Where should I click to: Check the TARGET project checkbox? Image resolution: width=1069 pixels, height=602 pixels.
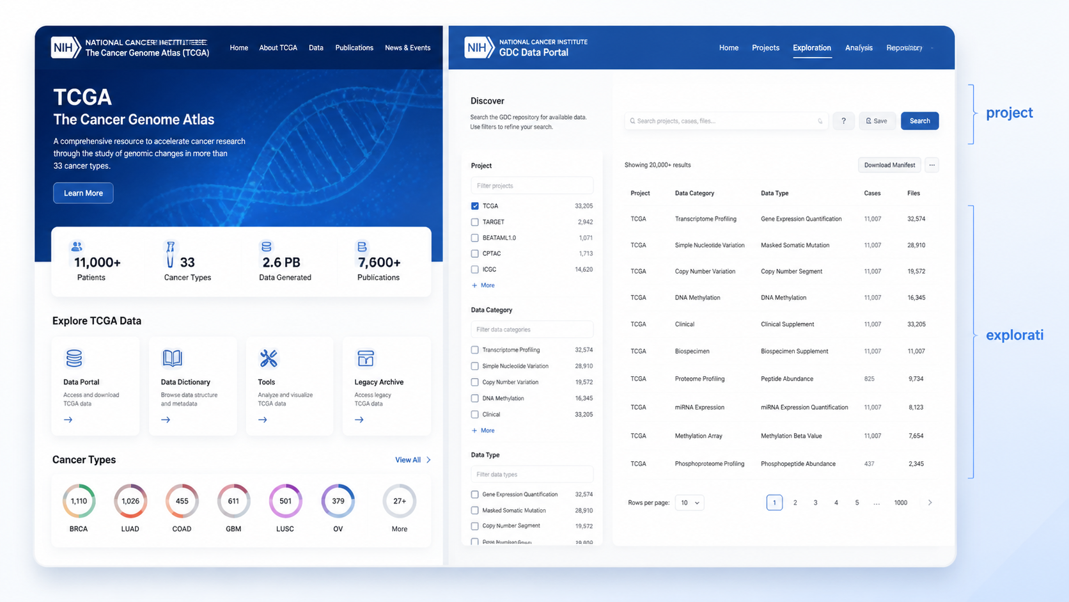[x=474, y=222]
